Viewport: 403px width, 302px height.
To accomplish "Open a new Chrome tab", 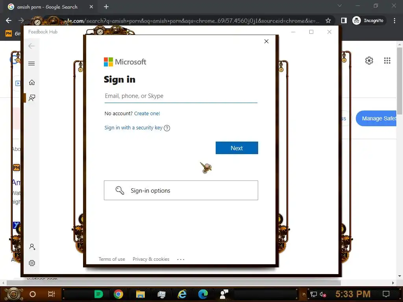I will [x=106, y=7].
